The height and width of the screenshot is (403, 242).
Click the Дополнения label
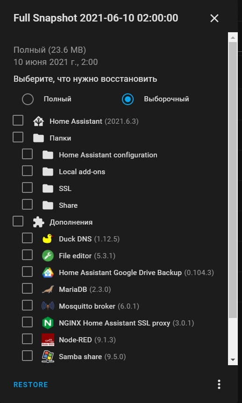click(71, 222)
